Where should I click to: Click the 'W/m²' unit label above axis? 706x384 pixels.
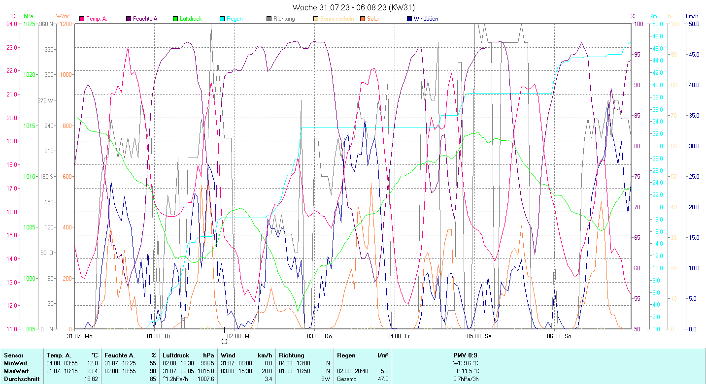click(63, 16)
